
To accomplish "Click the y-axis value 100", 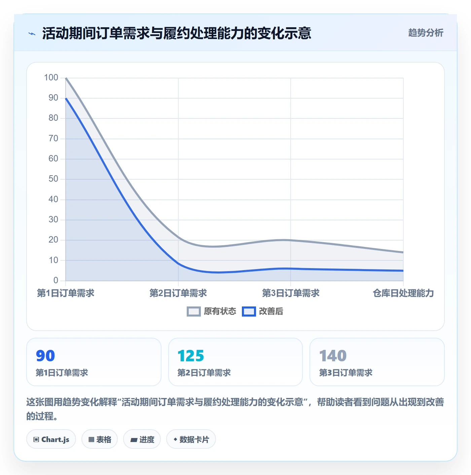I will pos(51,78).
